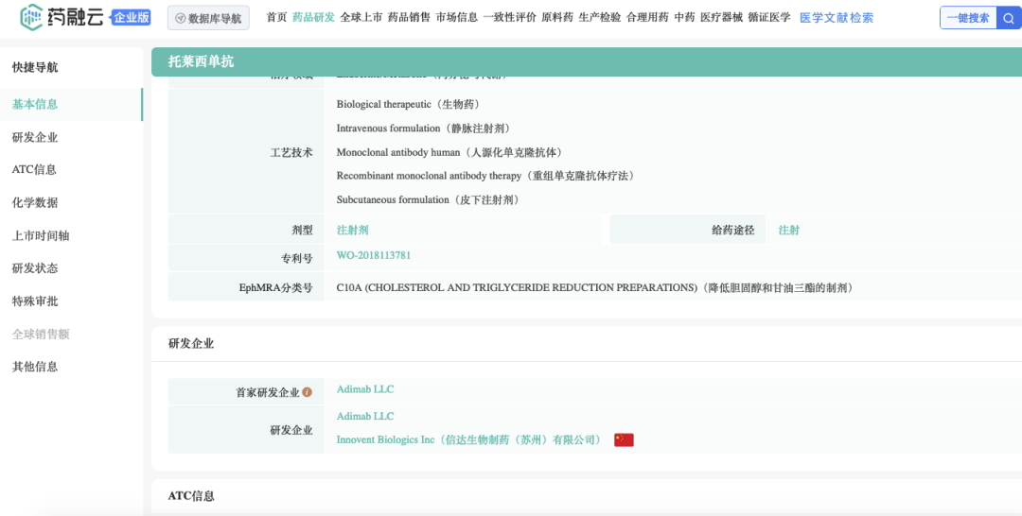Open patent WO-2018113781 link

tap(374, 256)
